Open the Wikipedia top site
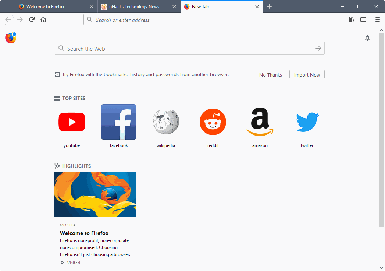 [x=166, y=122]
